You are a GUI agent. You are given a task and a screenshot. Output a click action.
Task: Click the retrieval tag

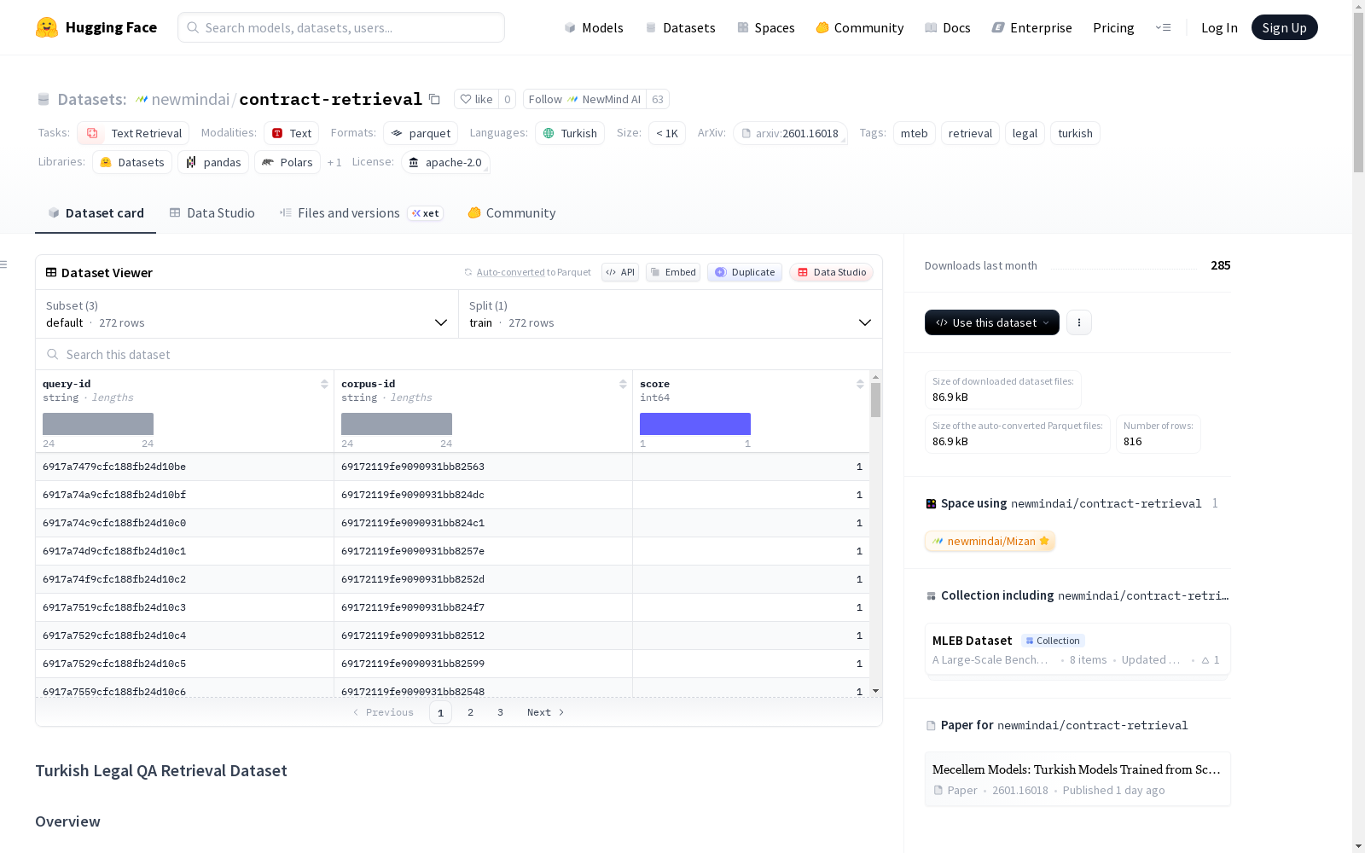click(970, 133)
